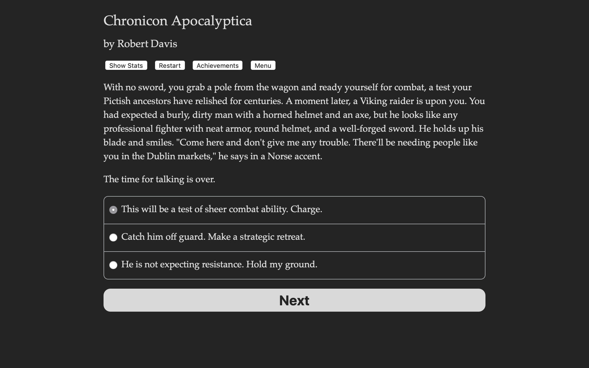Viewport: 589px width, 368px height.
Task: Pick 'Hold my ground' option
Action: (x=220, y=265)
